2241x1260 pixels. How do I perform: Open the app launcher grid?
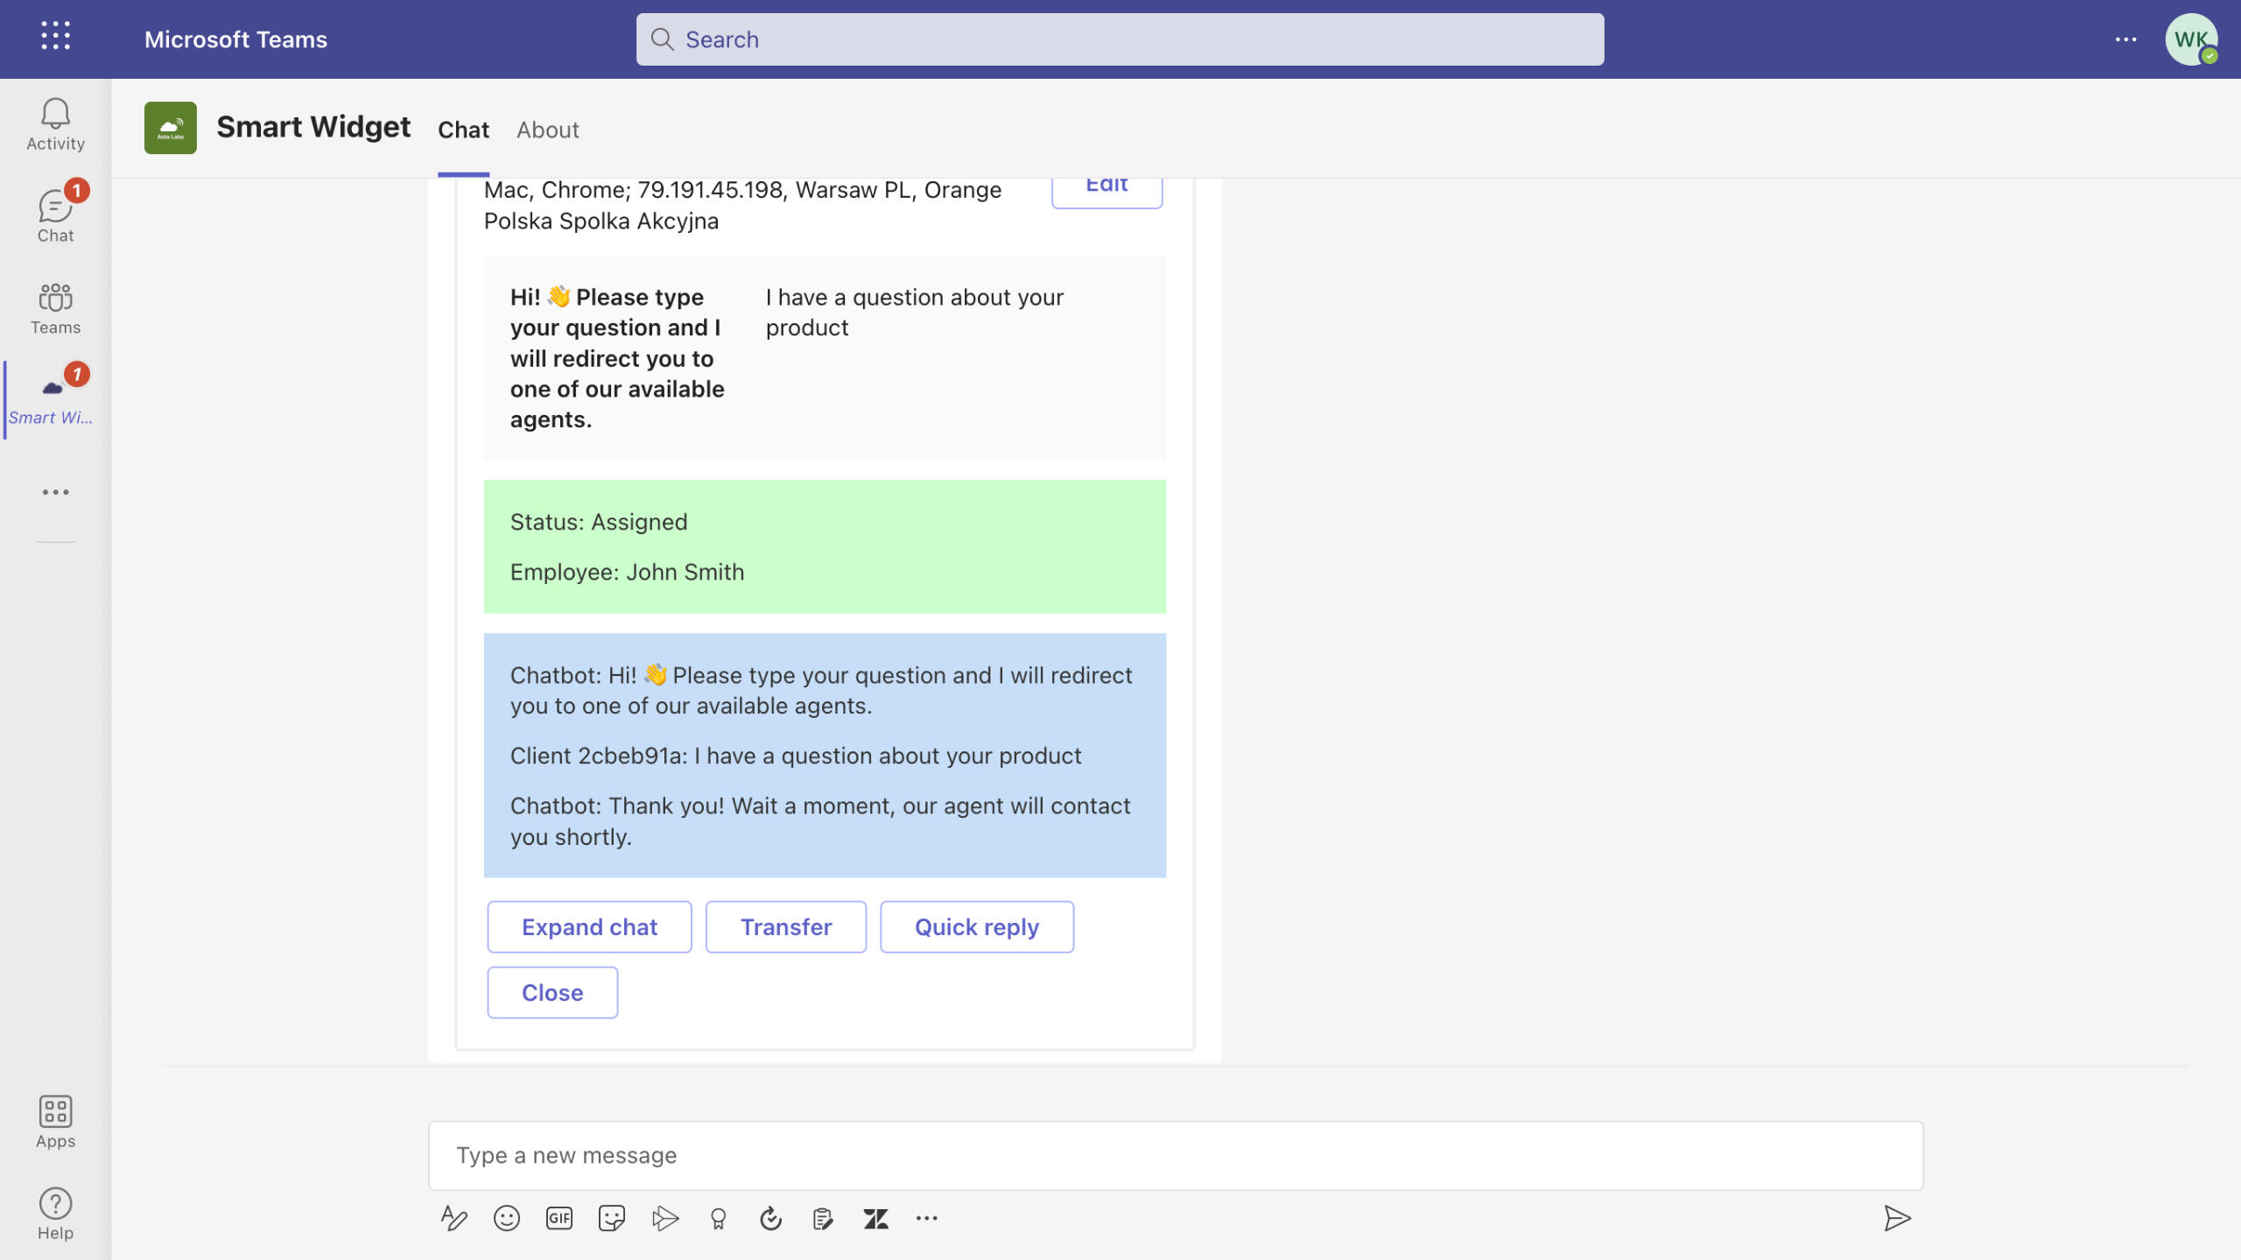[55, 37]
